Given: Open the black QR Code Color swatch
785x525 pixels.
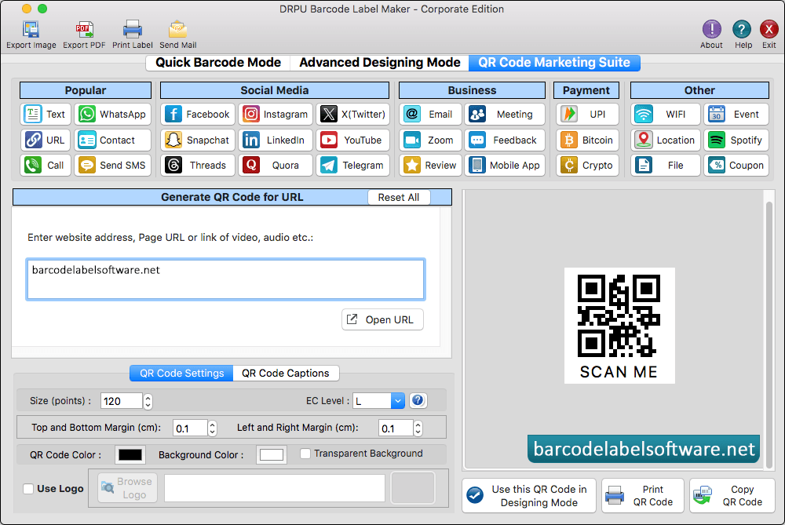Looking at the screenshot, I should click(x=130, y=454).
